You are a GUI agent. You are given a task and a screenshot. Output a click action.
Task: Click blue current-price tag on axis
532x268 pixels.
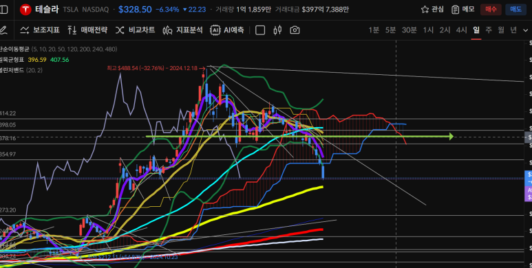pos(529,179)
